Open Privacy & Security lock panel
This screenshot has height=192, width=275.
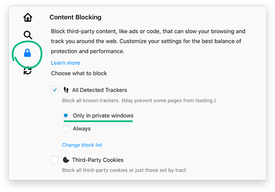coord(27,53)
